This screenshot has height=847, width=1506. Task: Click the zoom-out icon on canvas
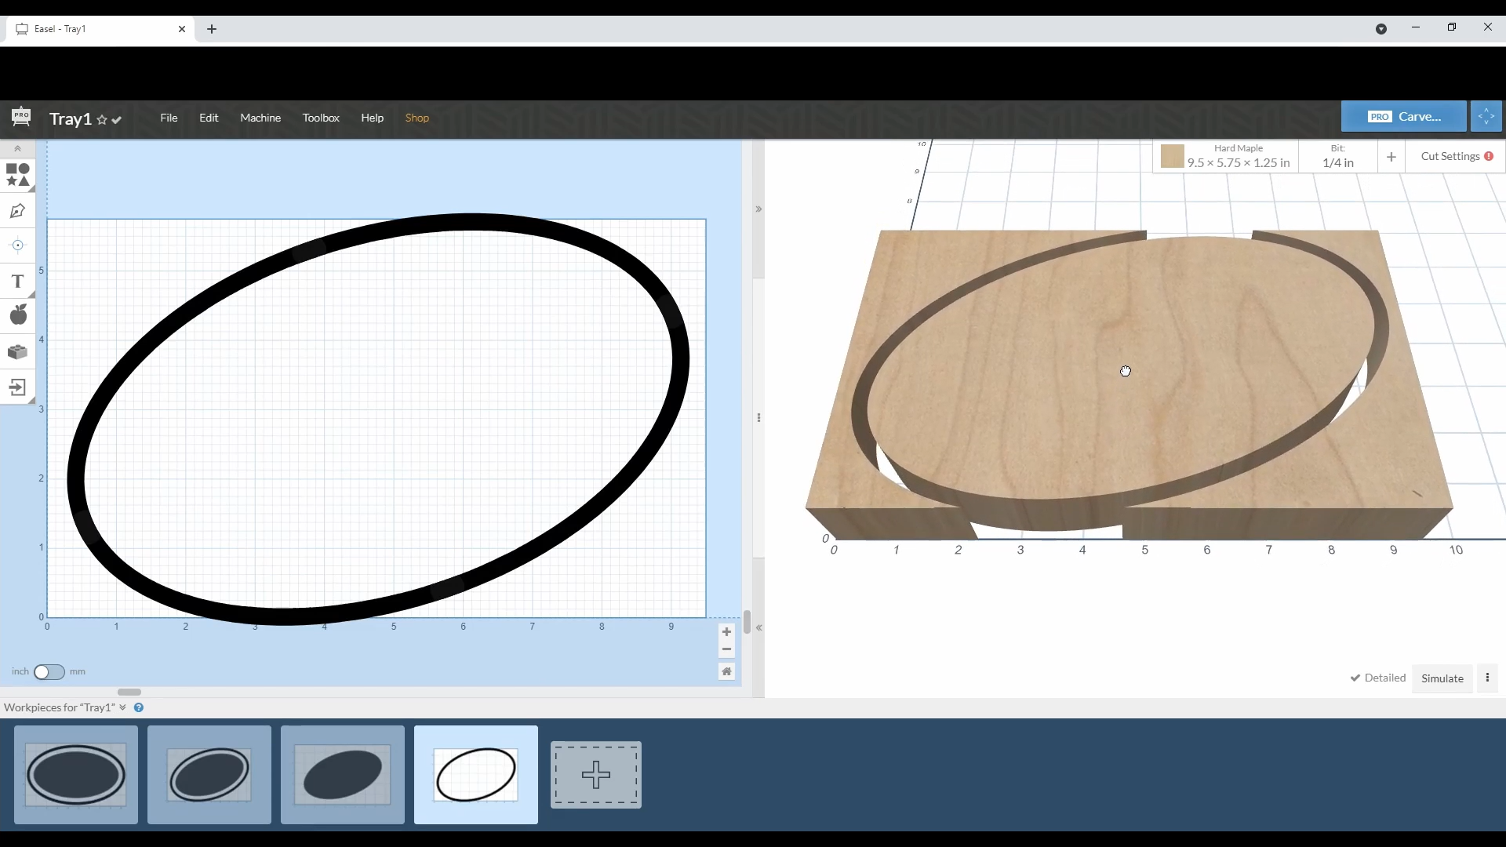(726, 649)
